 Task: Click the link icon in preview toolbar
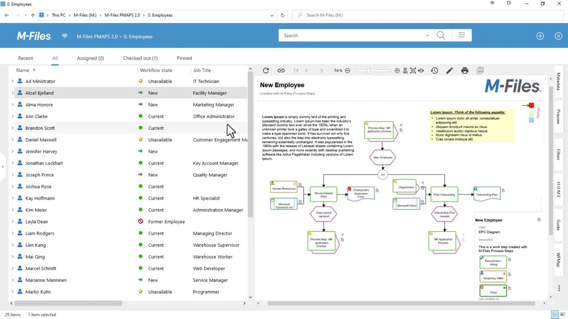click(x=281, y=70)
